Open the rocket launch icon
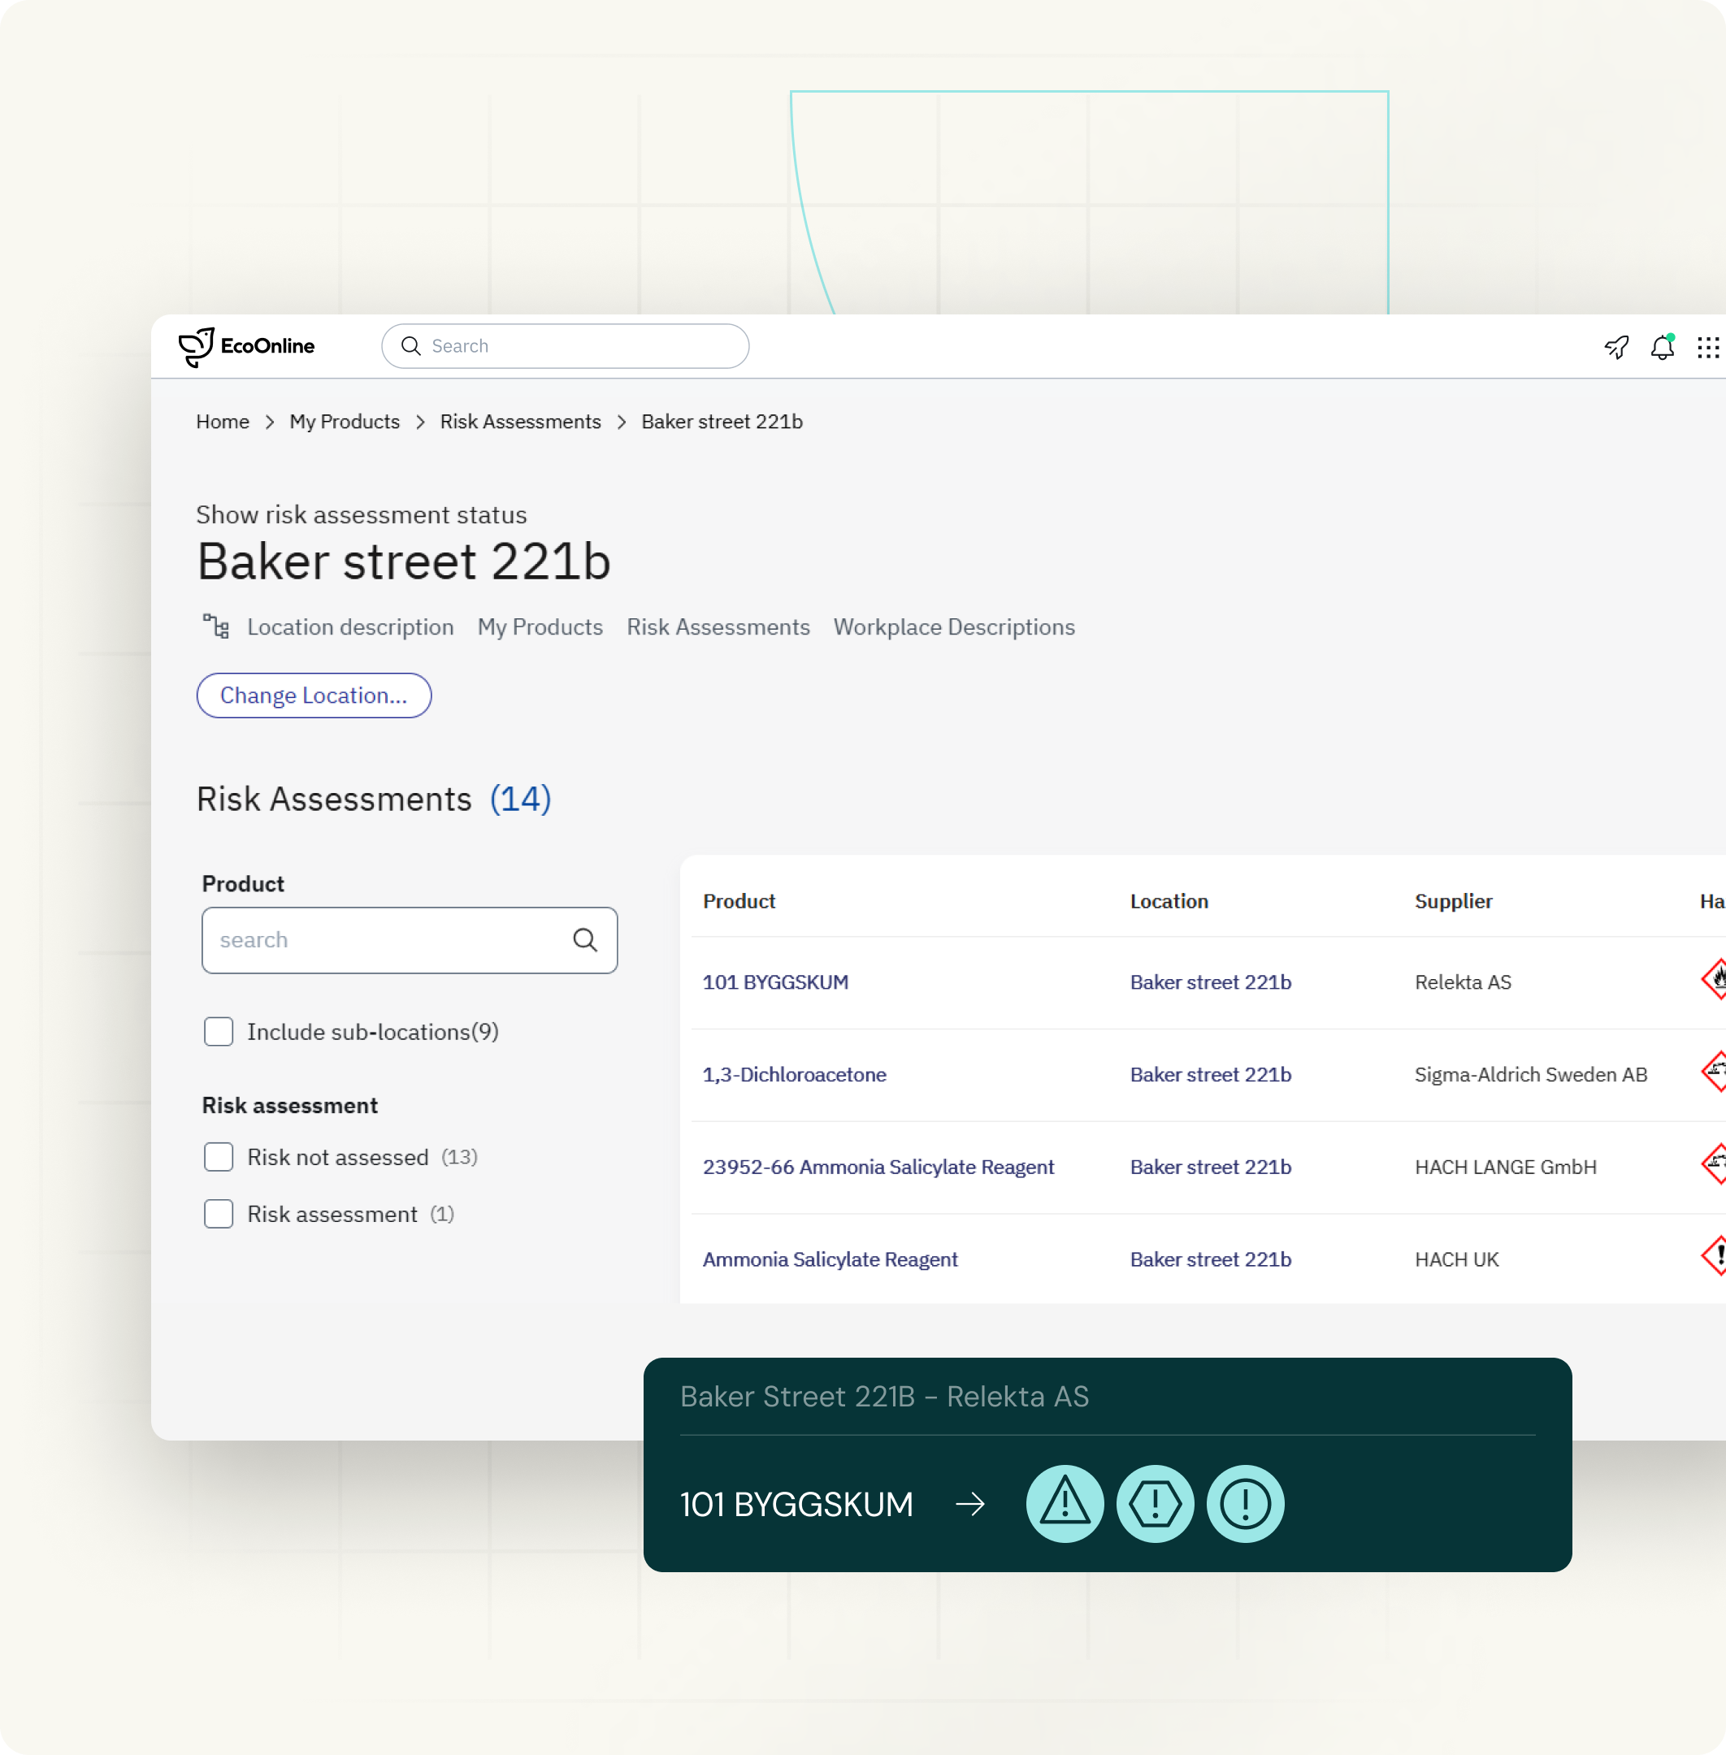 pos(1616,347)
